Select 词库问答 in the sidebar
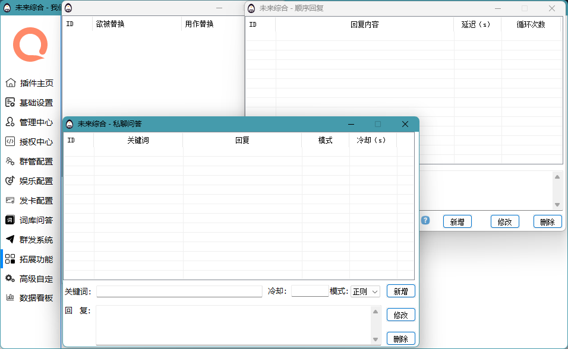 click(36, 220)
